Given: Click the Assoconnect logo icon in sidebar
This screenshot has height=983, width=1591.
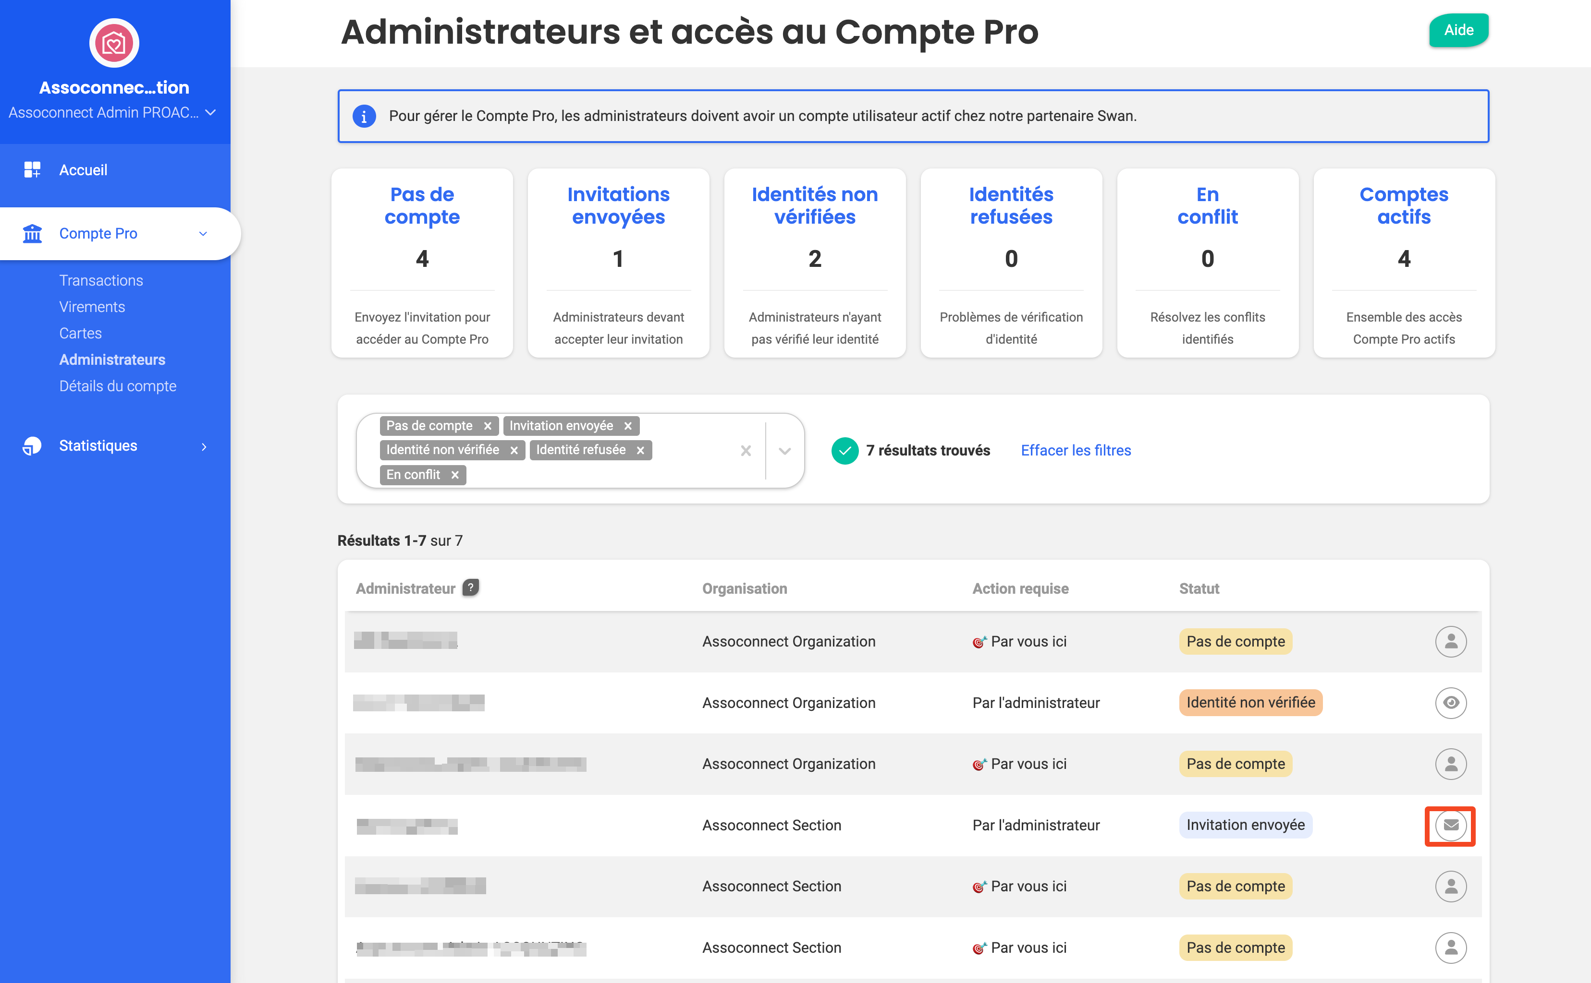Looking at the screenshot, I should [114, 44].
